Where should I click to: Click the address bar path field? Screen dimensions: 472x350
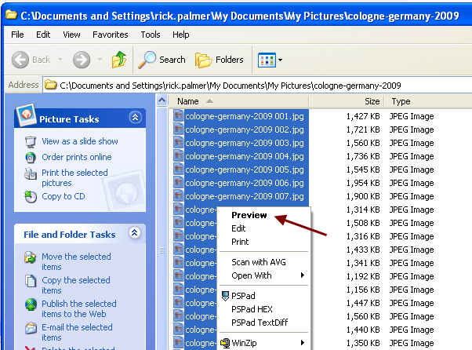pos(258,86)
